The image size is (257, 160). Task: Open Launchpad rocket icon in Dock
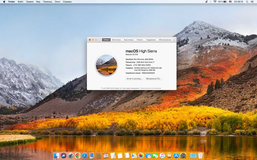(71, 156)
